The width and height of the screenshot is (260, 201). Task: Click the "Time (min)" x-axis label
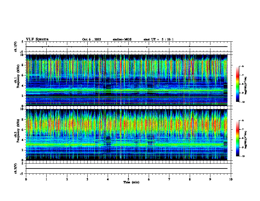pos(131,182)
